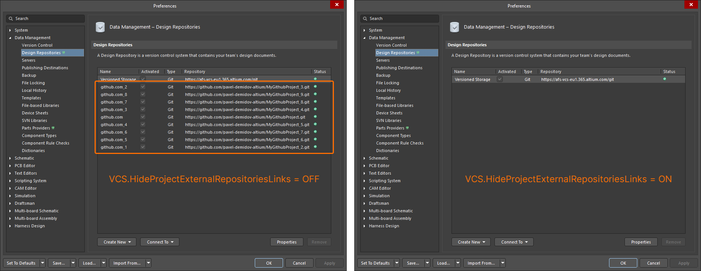Screen dimensions: 701x271
Task: Click the green status dot for github.com_3
Action: [315, 109]
